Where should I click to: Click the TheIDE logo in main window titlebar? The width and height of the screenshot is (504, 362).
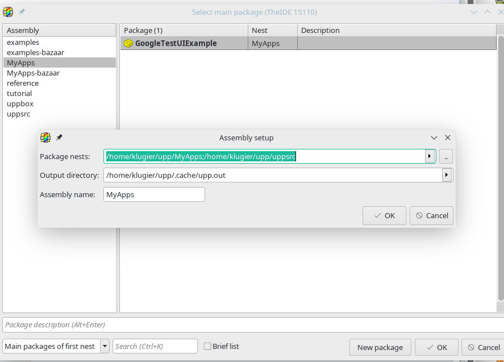click(8, 12)
